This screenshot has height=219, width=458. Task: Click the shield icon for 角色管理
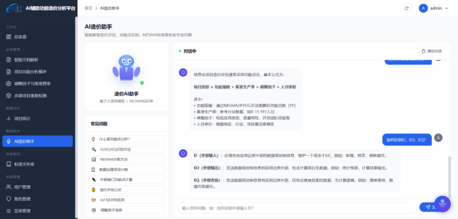9,199
